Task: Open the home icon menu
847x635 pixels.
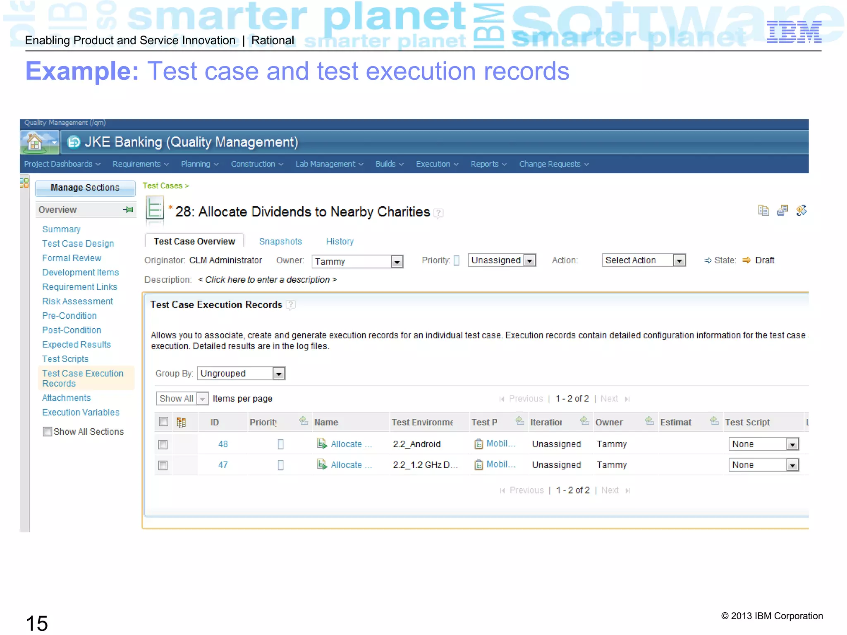Action: (x=40, y=142)
